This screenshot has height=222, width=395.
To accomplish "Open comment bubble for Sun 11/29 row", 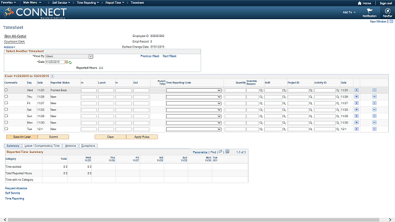I will (x=6, y=116).
